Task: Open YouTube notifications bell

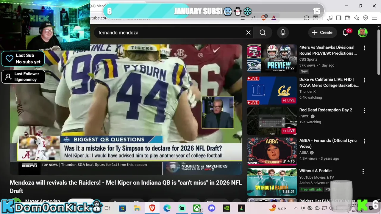Action: tap(346, 33)
